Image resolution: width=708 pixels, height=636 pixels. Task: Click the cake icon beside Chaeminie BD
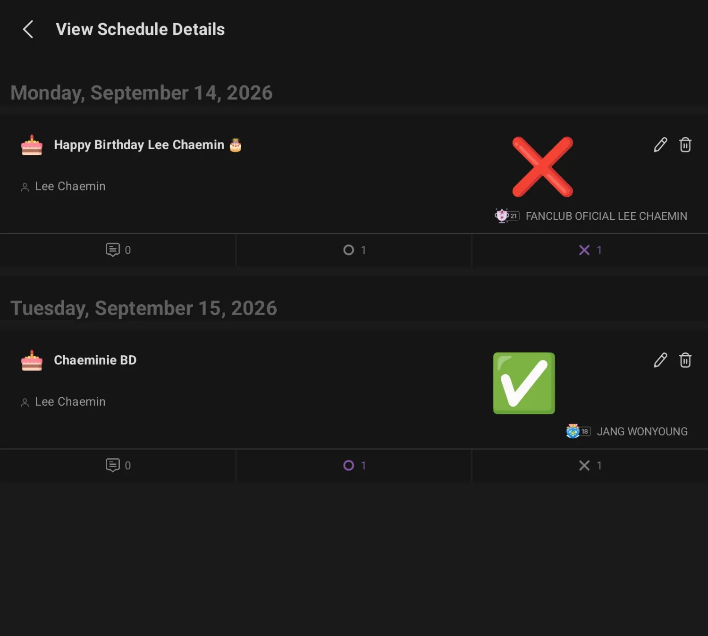click(x=32, y=360)
